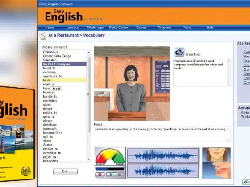The height and width of the screenshot is (187, 250).
Task: Select the word company in vocabulary list
Action: (x=50, y=72)
